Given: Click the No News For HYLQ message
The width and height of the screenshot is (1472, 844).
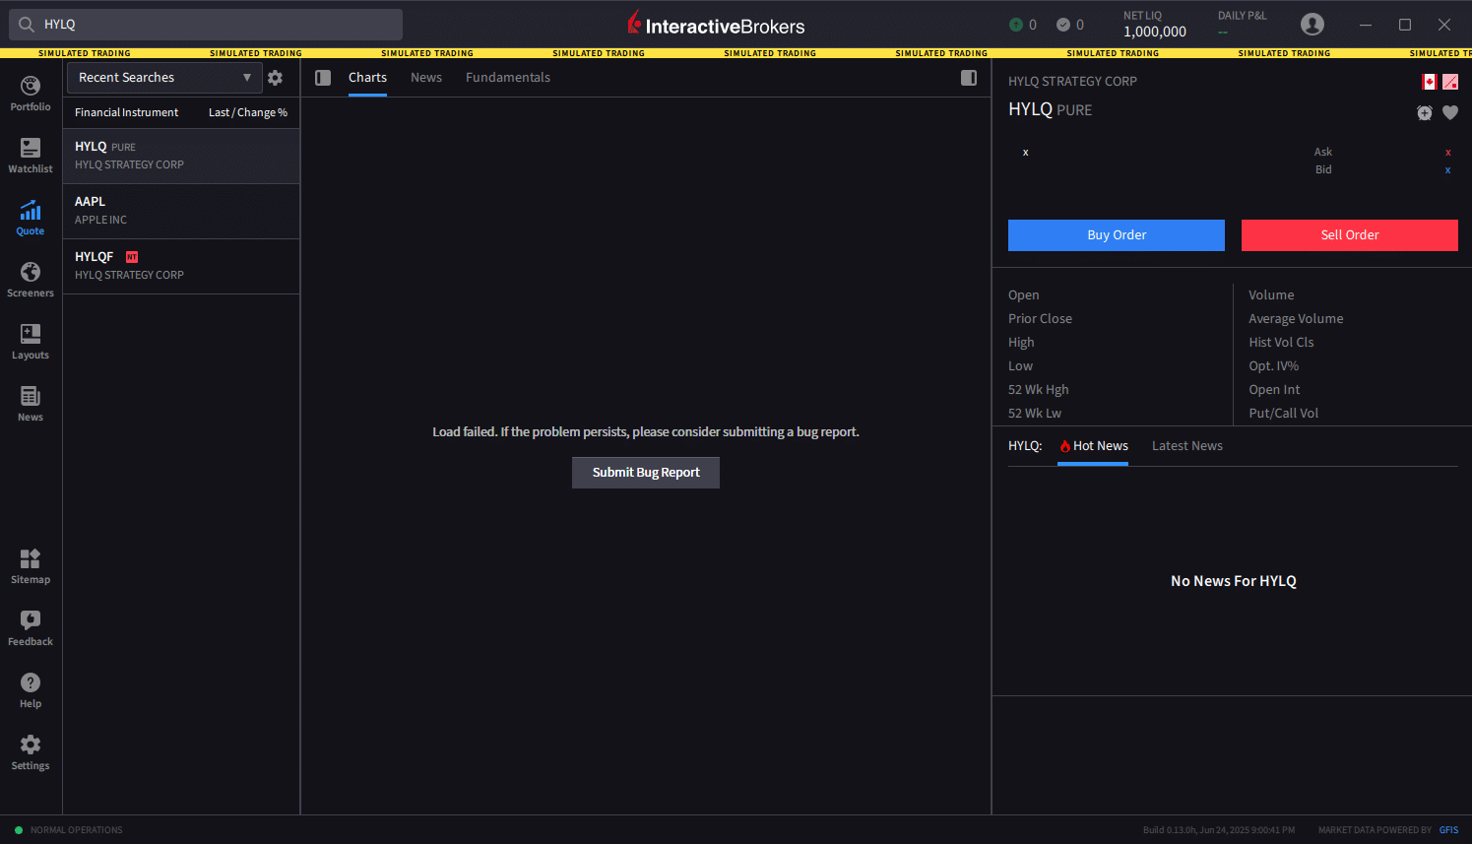Looking at the screenshot, I should pos(1233,581).
